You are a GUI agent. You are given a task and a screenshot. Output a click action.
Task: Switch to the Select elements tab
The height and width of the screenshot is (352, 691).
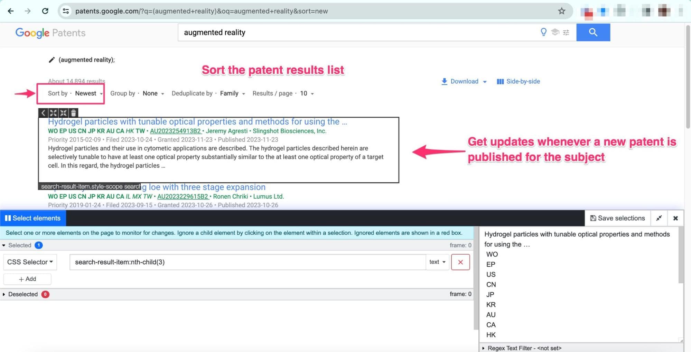point(33,218)
